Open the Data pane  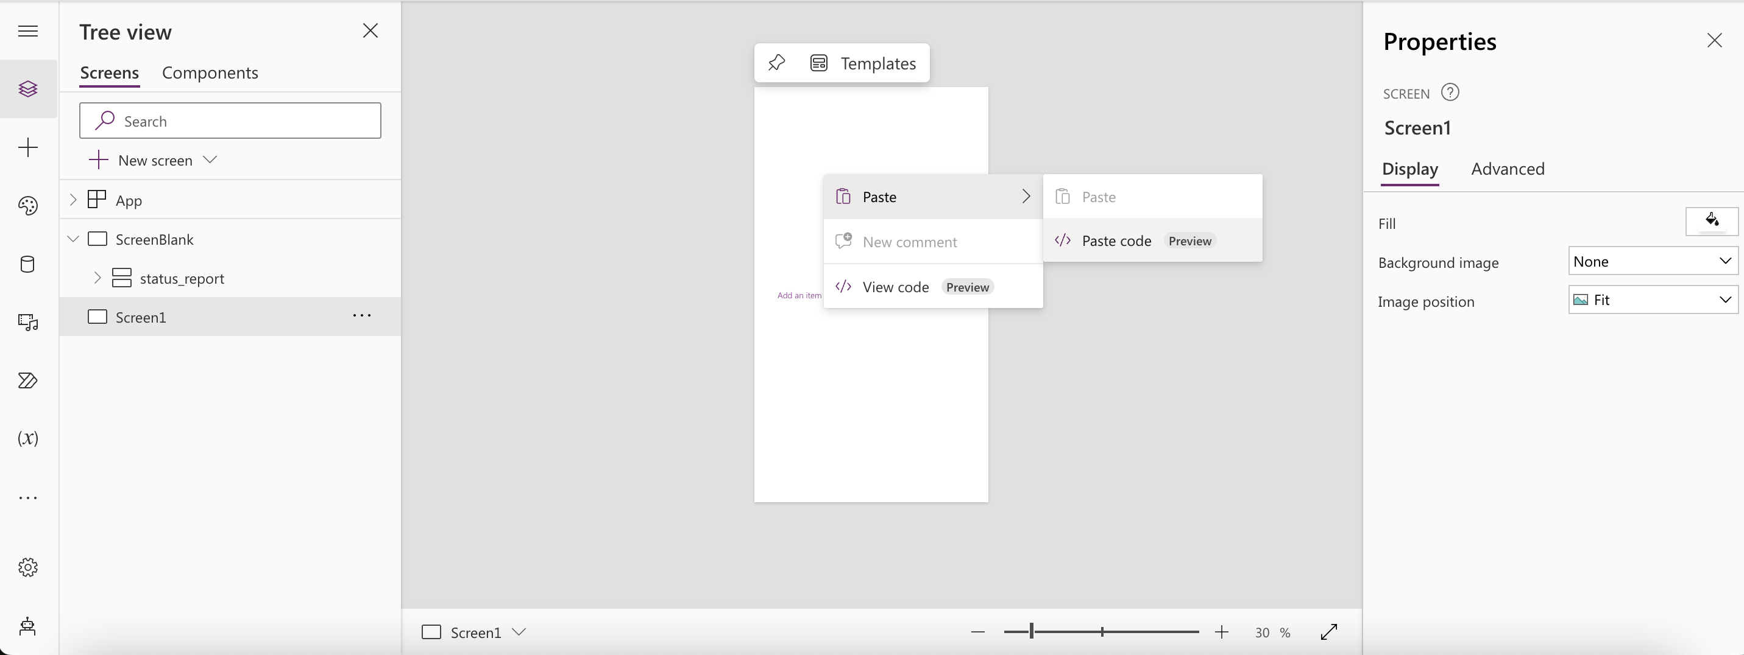click(x=28, y=264)
